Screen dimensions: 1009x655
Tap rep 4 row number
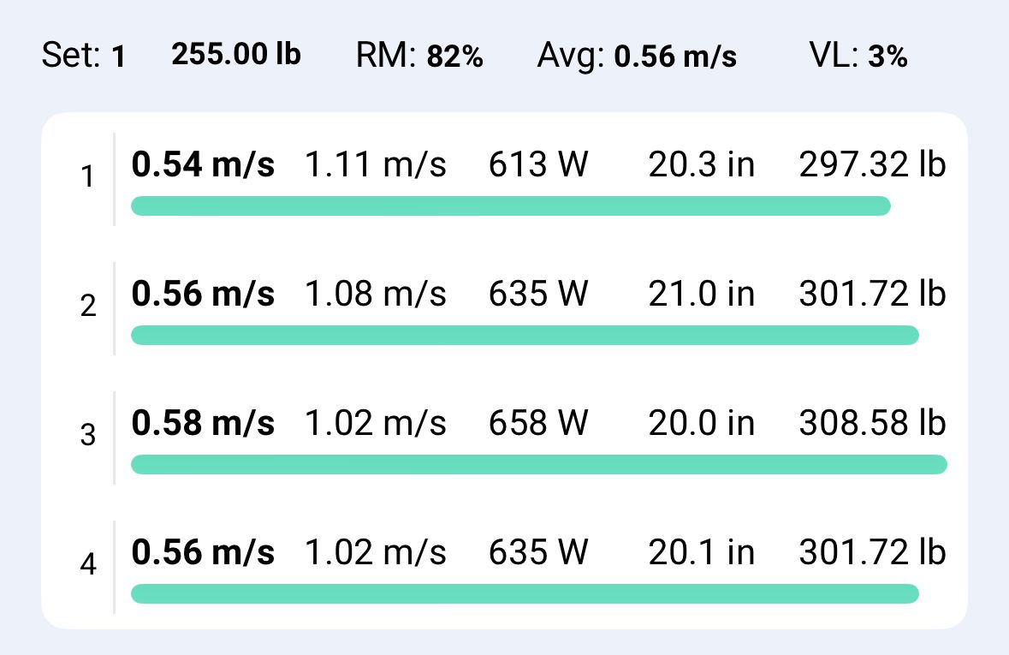click(88, 565)
